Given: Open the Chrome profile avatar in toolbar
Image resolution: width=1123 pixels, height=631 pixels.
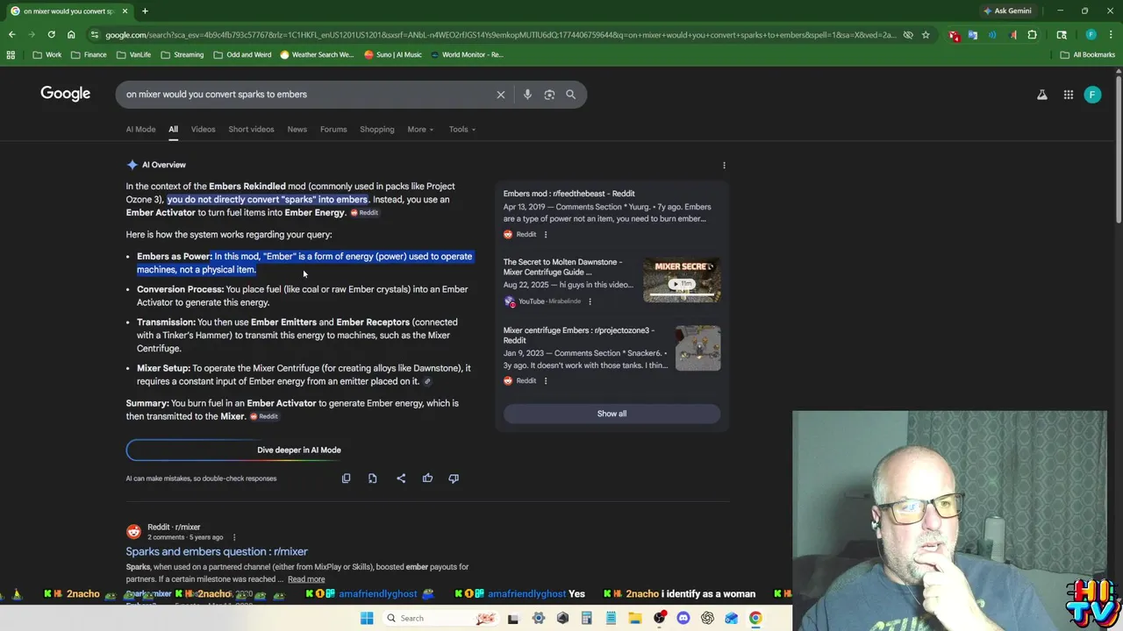Looking at the screenshot, I should [x=1091, y=35].
